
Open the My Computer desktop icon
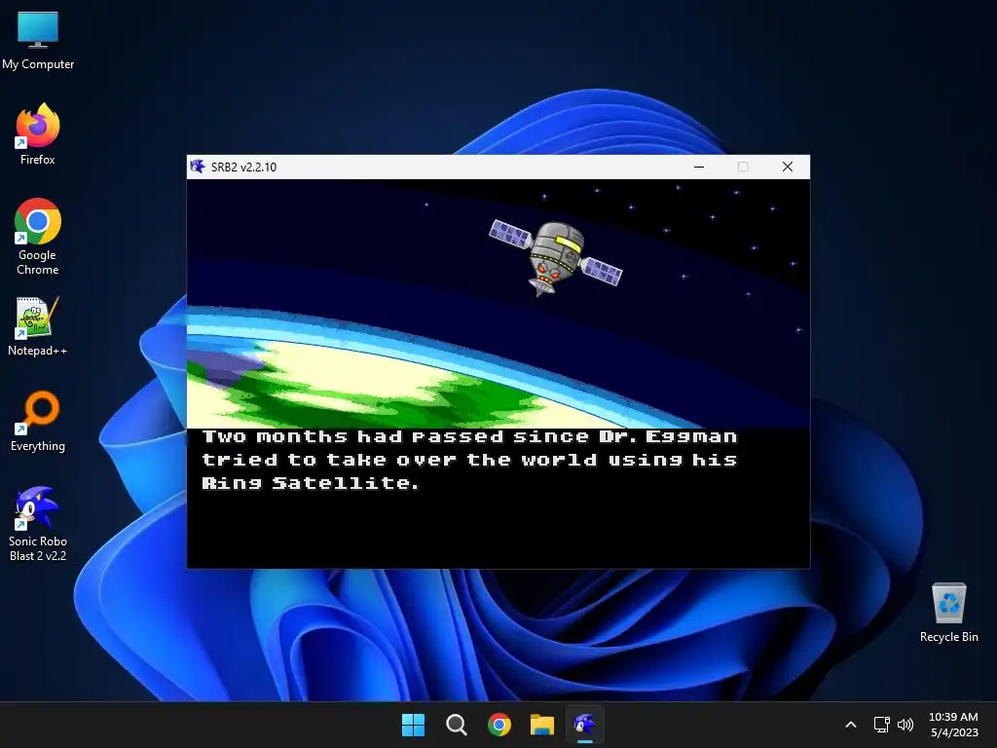click(x=38, y=41)
